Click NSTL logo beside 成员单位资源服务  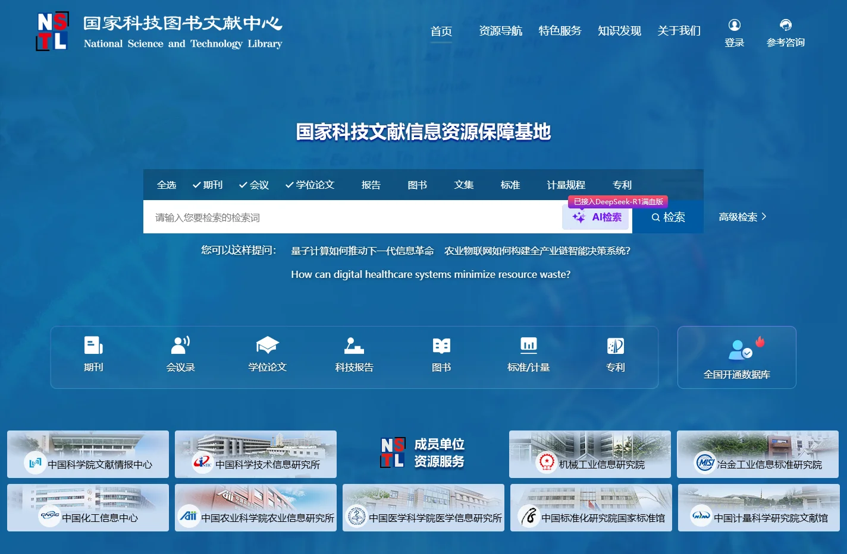(x=393, y=452)
